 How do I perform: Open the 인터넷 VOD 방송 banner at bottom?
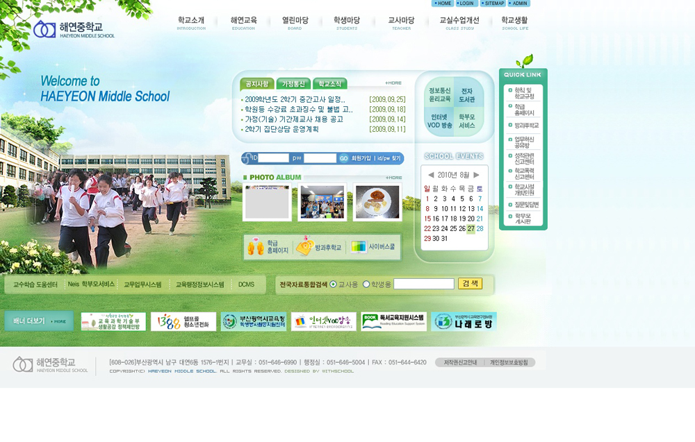[x=324, y=322]
